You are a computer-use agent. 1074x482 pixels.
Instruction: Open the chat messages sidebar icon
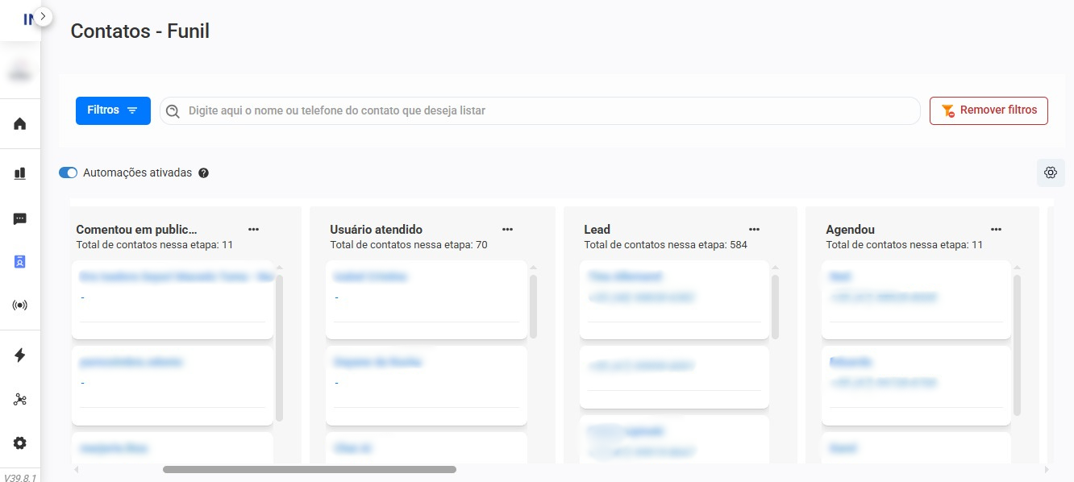click(20, 218)
